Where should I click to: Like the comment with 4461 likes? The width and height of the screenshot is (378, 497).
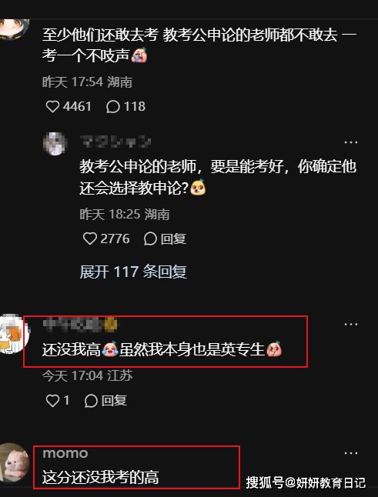pos(52,107)
